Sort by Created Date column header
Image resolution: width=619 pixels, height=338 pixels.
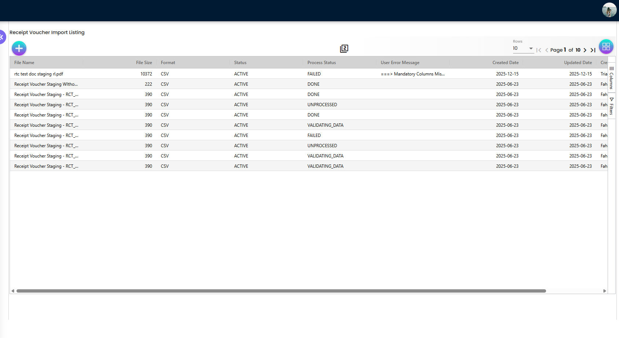(505, 63)
